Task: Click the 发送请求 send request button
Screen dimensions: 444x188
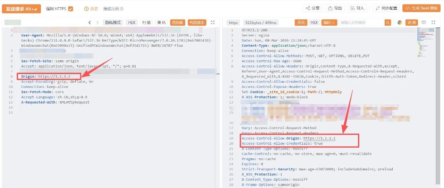Action: [x=21, y=9]
